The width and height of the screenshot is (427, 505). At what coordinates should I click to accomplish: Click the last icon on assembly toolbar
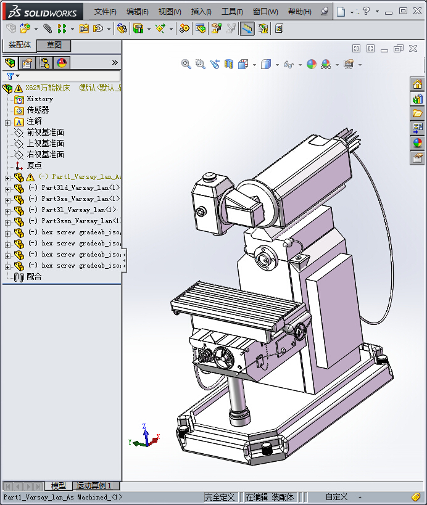click(x=279, y=28)
